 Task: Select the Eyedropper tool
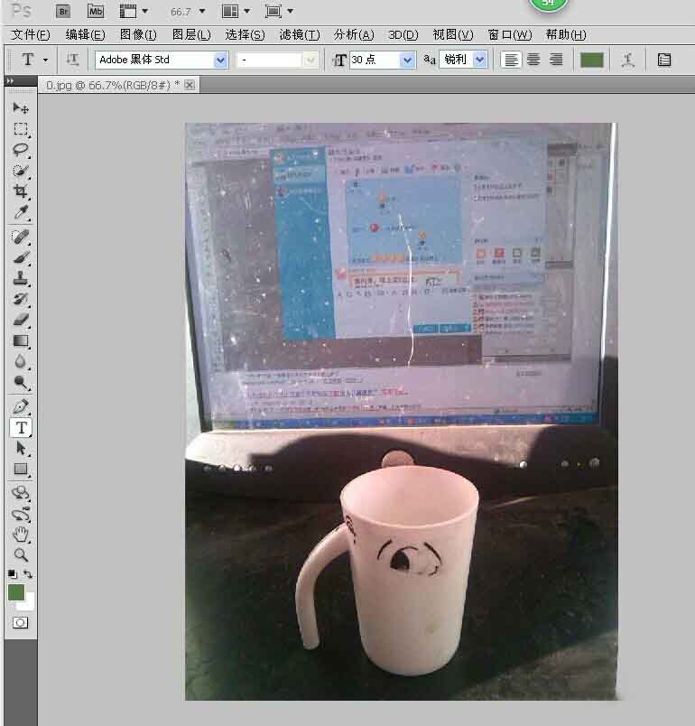21,212
